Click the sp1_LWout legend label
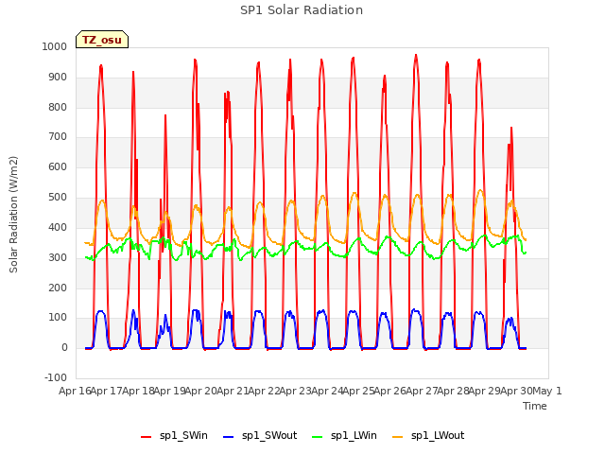The width and height of the screenshot is (605, 454). click(x=438, y=436)
